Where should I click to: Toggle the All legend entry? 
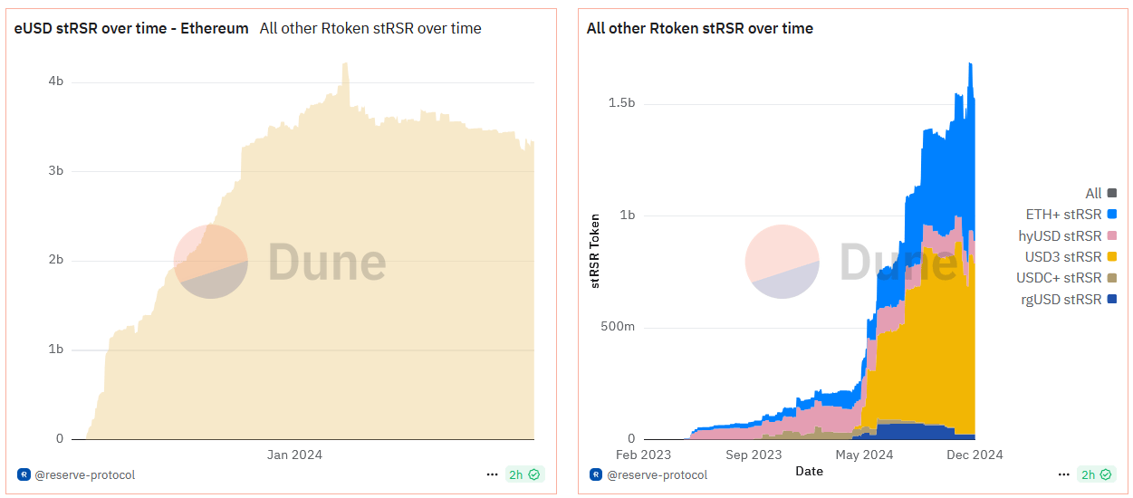click(x=1100, y=193)
